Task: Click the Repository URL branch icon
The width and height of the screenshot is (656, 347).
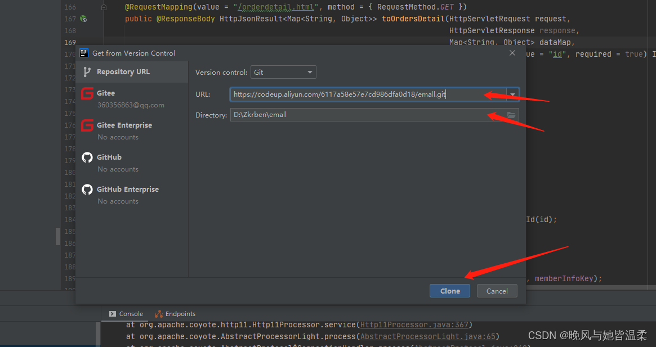Action: tap(87, 72)
